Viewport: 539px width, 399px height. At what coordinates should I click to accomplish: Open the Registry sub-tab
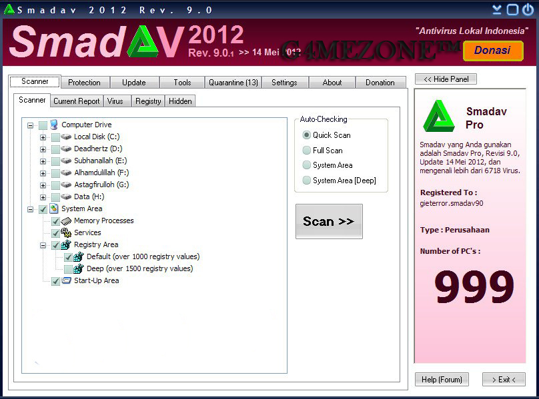(148, 101)
